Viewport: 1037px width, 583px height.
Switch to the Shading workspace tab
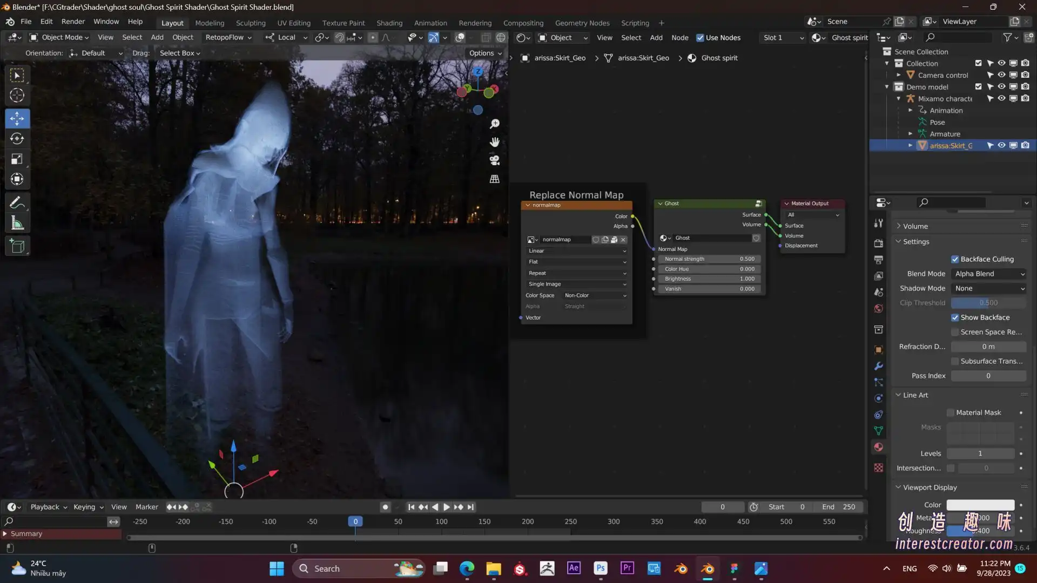click(x=389, y=23)
